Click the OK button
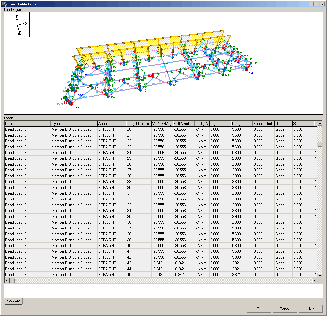 click(259, 309)
